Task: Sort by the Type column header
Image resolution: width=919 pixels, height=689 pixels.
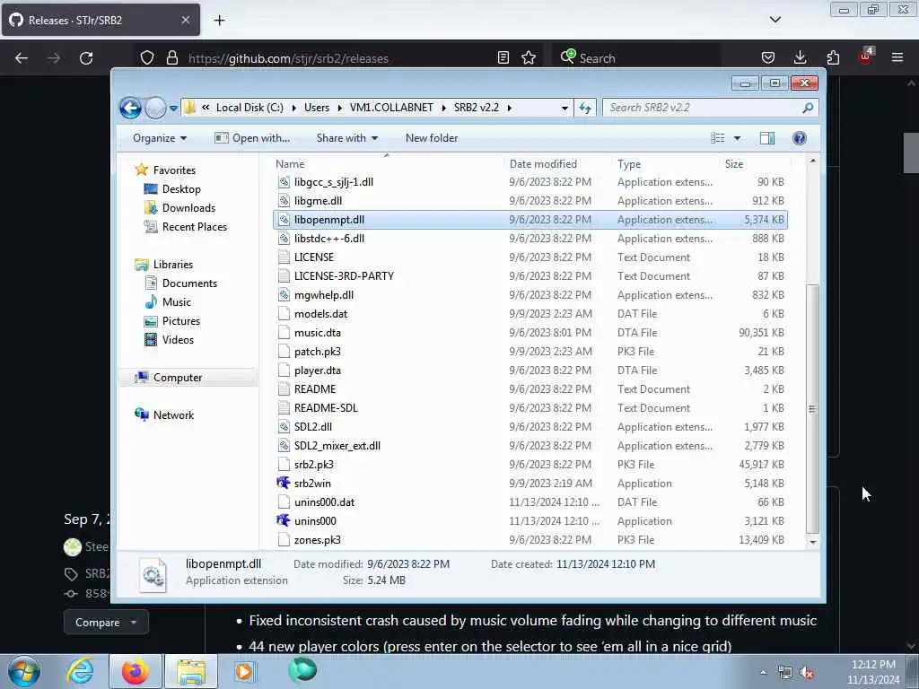Action: pos(629,164)
